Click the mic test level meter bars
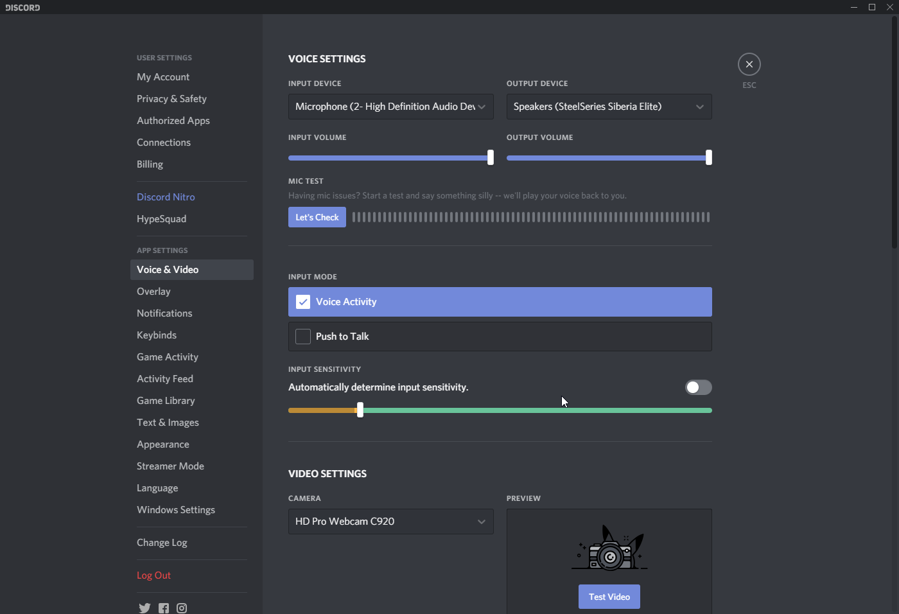Screen dimensions: 899x614 click(x=531, y=217)
